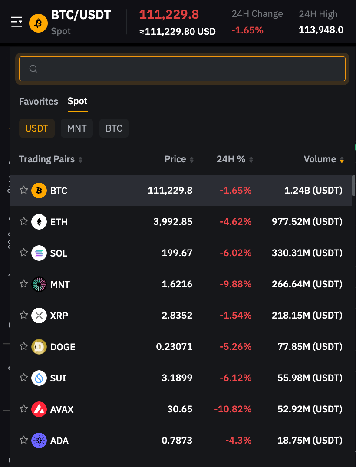The width and height of the screenshot is (356, 467).
Task: Filter pairs by MNT quote button
Action: (77, 128)
